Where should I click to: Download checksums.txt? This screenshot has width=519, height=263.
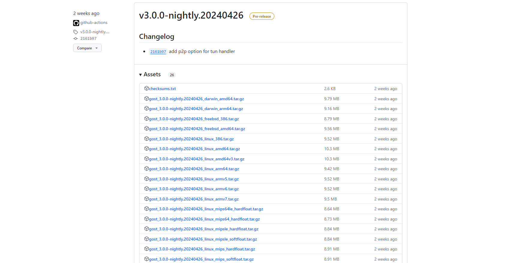click(162, 89)
